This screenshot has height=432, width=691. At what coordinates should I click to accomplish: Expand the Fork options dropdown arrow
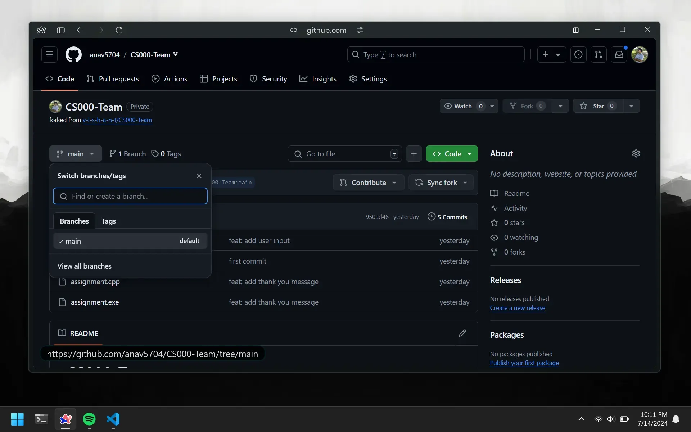click(x=560, y=106)
